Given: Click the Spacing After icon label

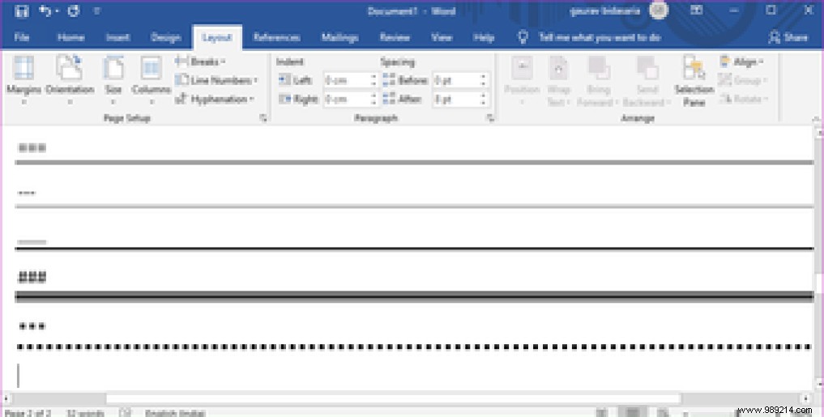Looking at the screenshot, I should point(402,100).
